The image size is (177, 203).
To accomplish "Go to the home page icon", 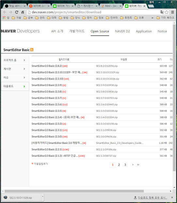I will click(x=22, y=12).
